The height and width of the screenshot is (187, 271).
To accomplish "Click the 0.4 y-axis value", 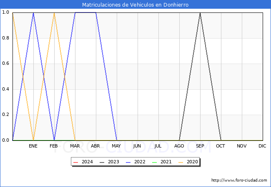I will click(5, 89).
